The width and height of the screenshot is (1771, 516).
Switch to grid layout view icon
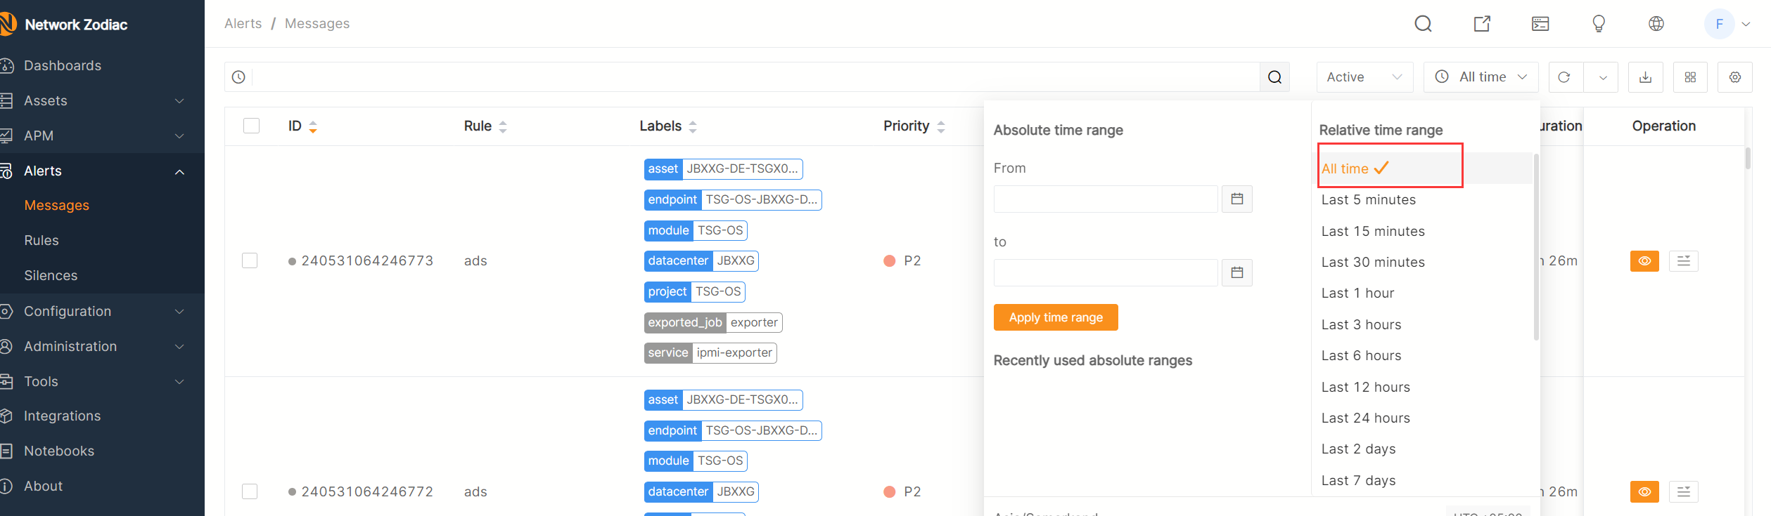click(x=1690, y=77)
